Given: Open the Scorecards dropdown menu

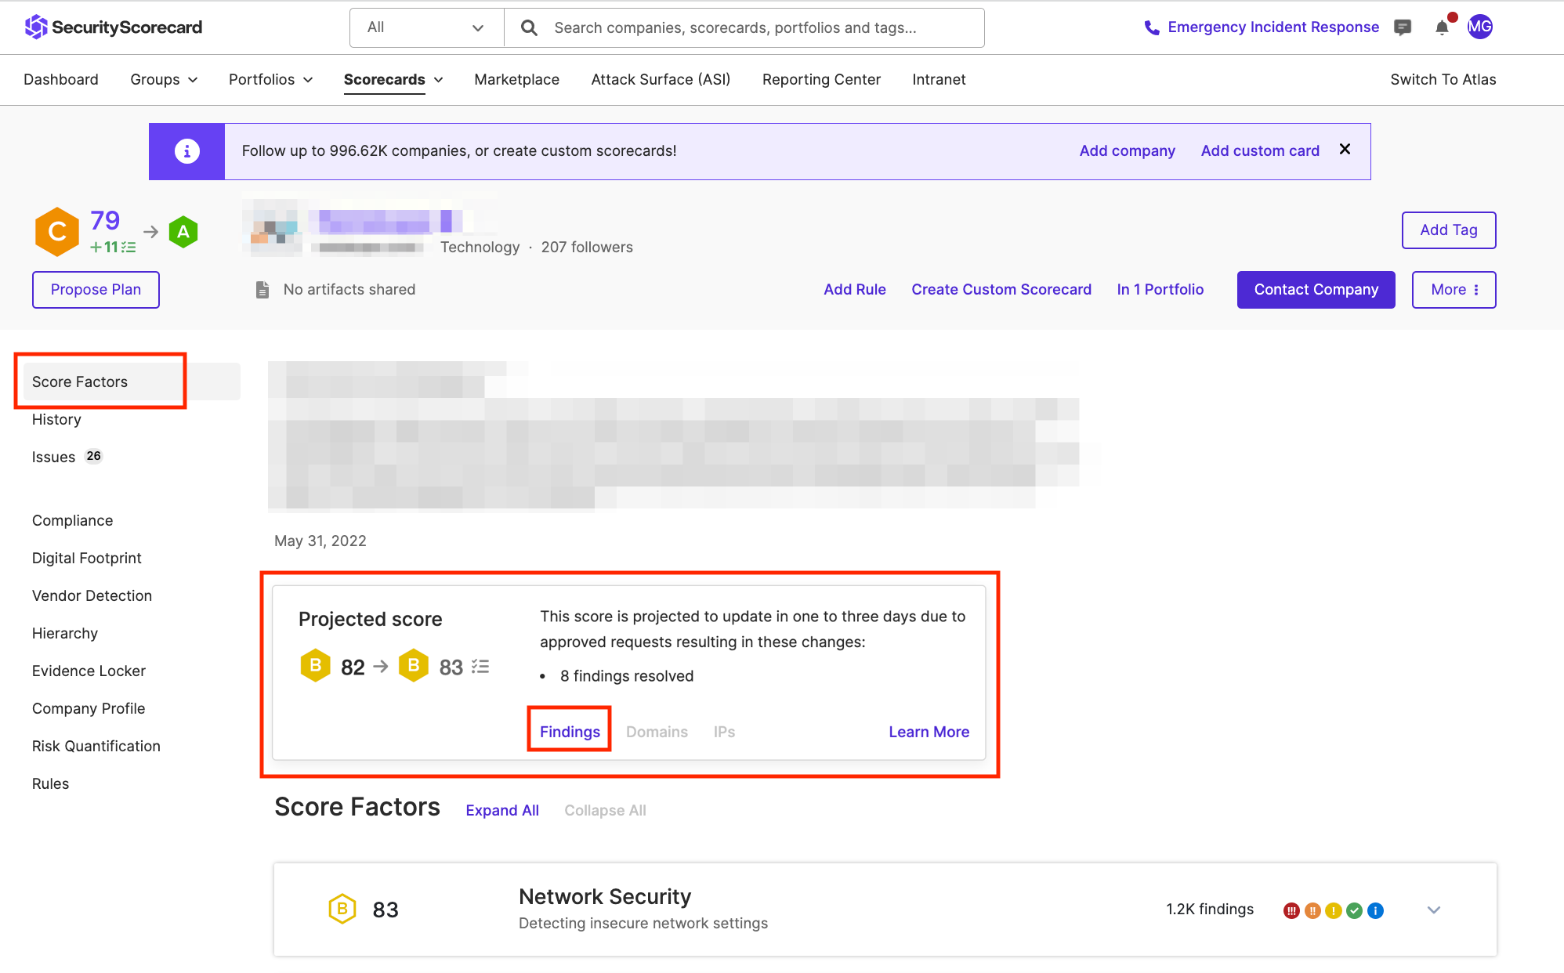Looking at the screenshot, I should pyautogui.click(x=393, y=80).
